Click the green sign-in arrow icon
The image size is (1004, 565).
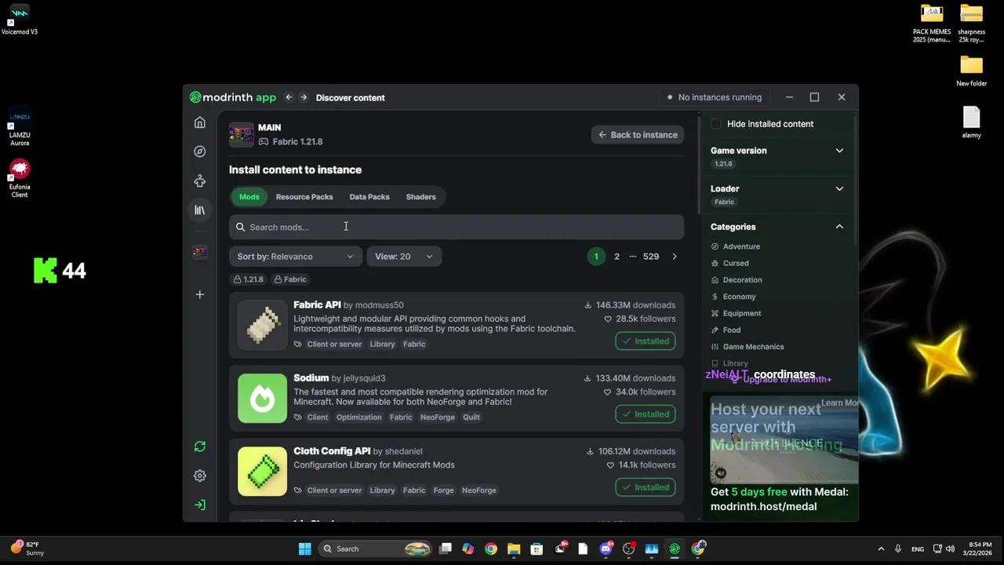200,505
